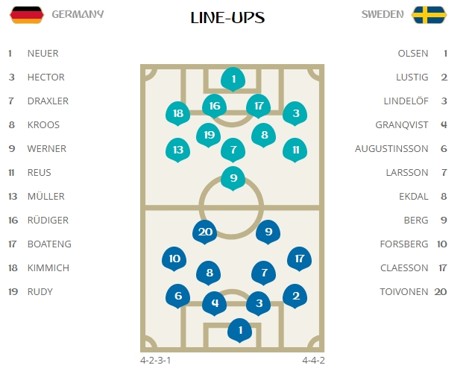Select Germany goalkeeper marker number 1
The image size is (472, 377).
point(233,80)
